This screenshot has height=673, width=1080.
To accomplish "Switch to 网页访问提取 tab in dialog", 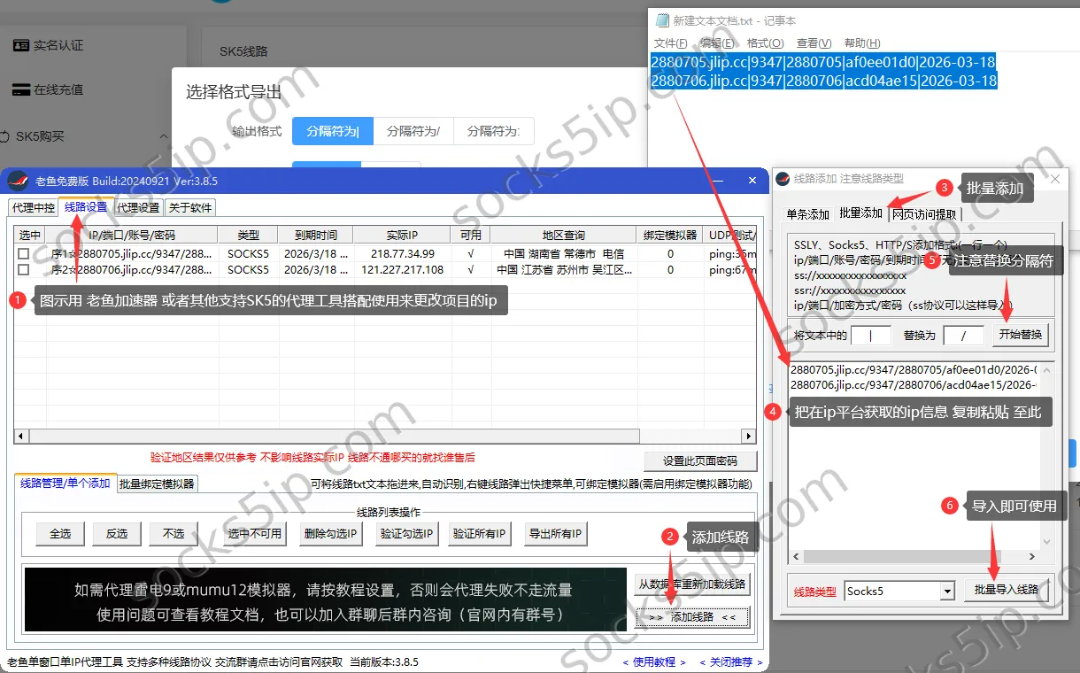I will coord(924,214).
